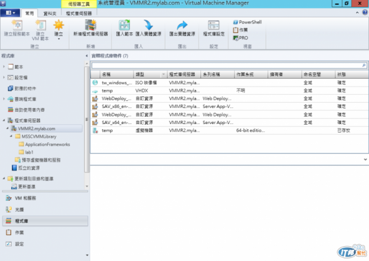The width and height of the screenshot is (369, 261).
Task: Open the ApplicationFrameworks folder
Action: pyautogui.click(x=44, y=144)
